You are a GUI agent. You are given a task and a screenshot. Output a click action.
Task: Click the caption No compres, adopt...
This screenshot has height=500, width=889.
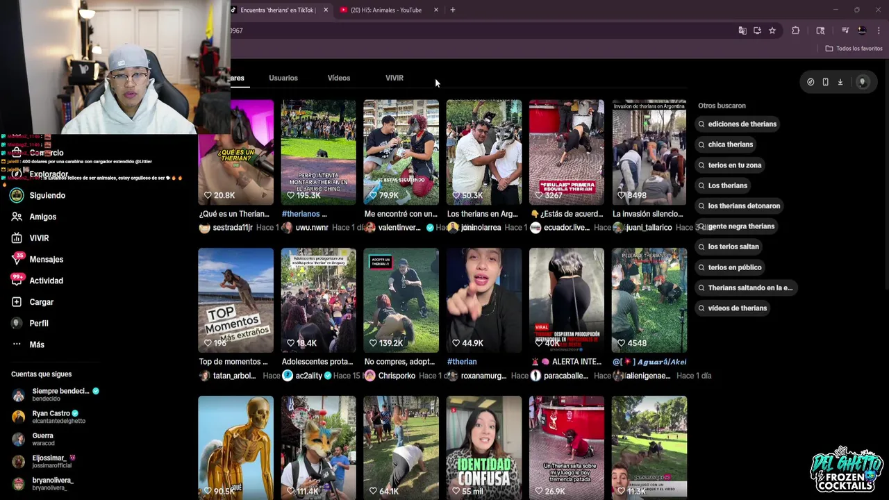[x=399, y=362]
